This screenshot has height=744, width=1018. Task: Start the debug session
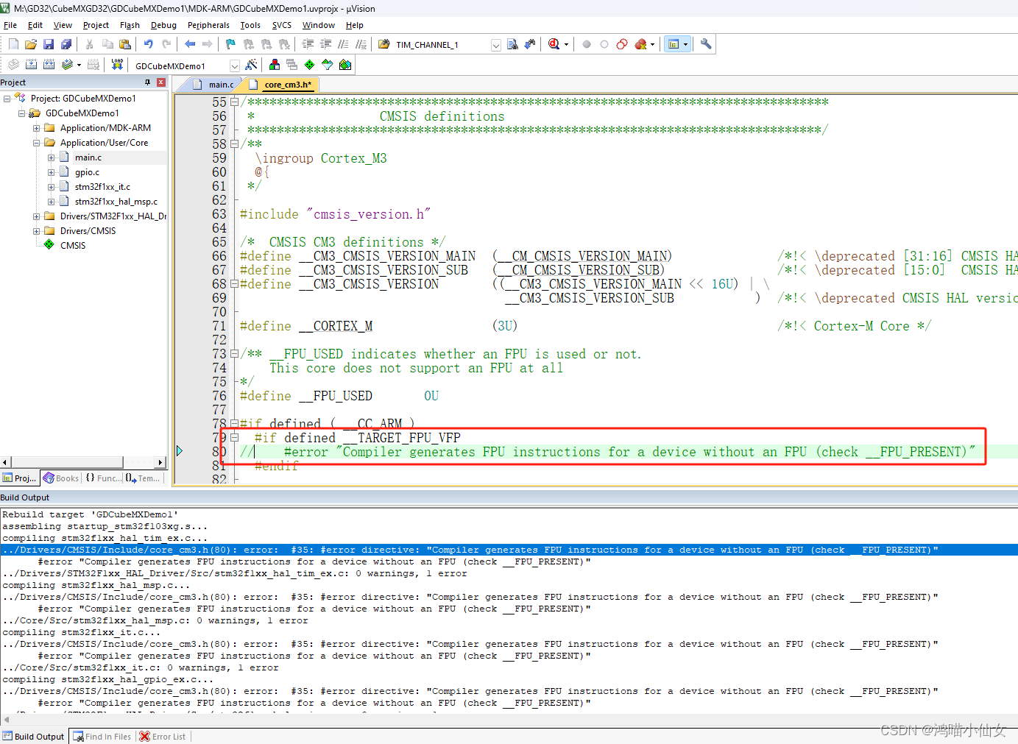(x=554, y=44)
